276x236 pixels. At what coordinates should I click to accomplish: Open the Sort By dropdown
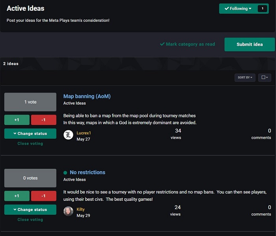click(x=245, y=77)
